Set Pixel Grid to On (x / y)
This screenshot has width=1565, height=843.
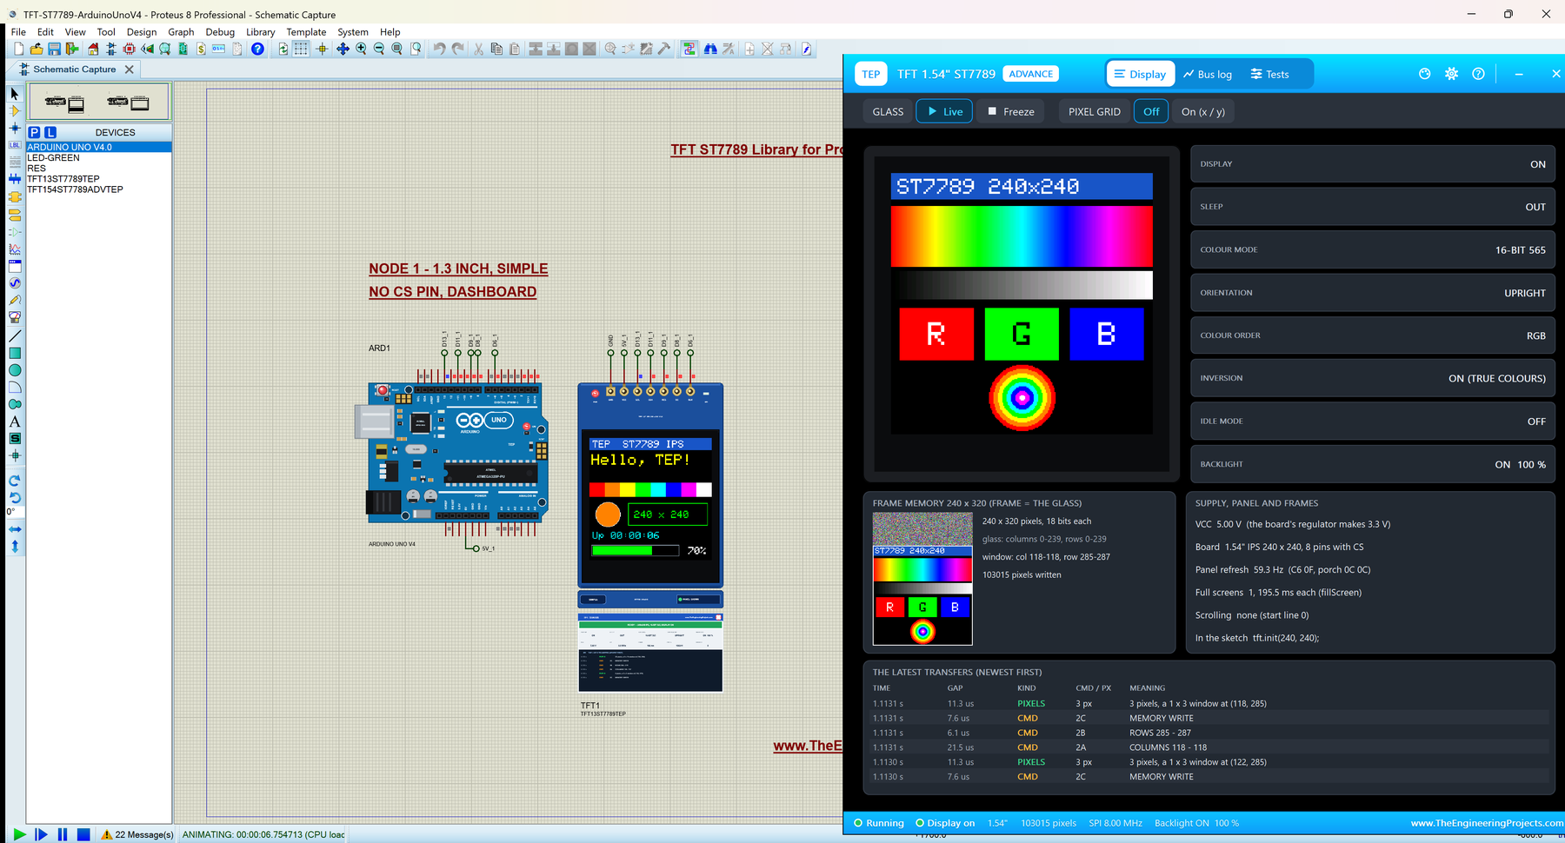pyautogui.click(x=1202, y=111)
